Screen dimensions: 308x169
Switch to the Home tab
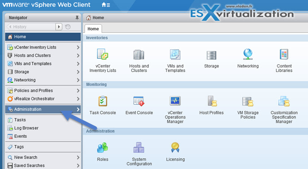tap(93, 29)
